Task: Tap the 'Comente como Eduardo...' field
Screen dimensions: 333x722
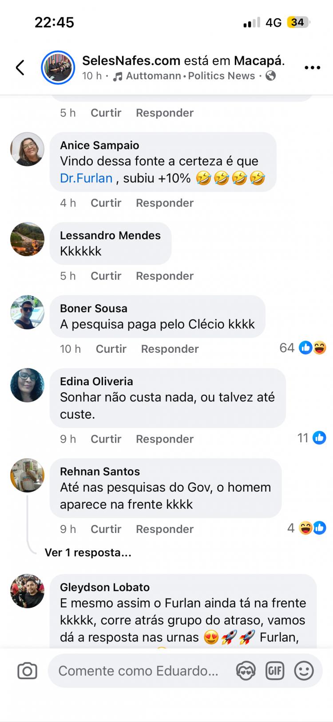Action: (x=139, y=671)
